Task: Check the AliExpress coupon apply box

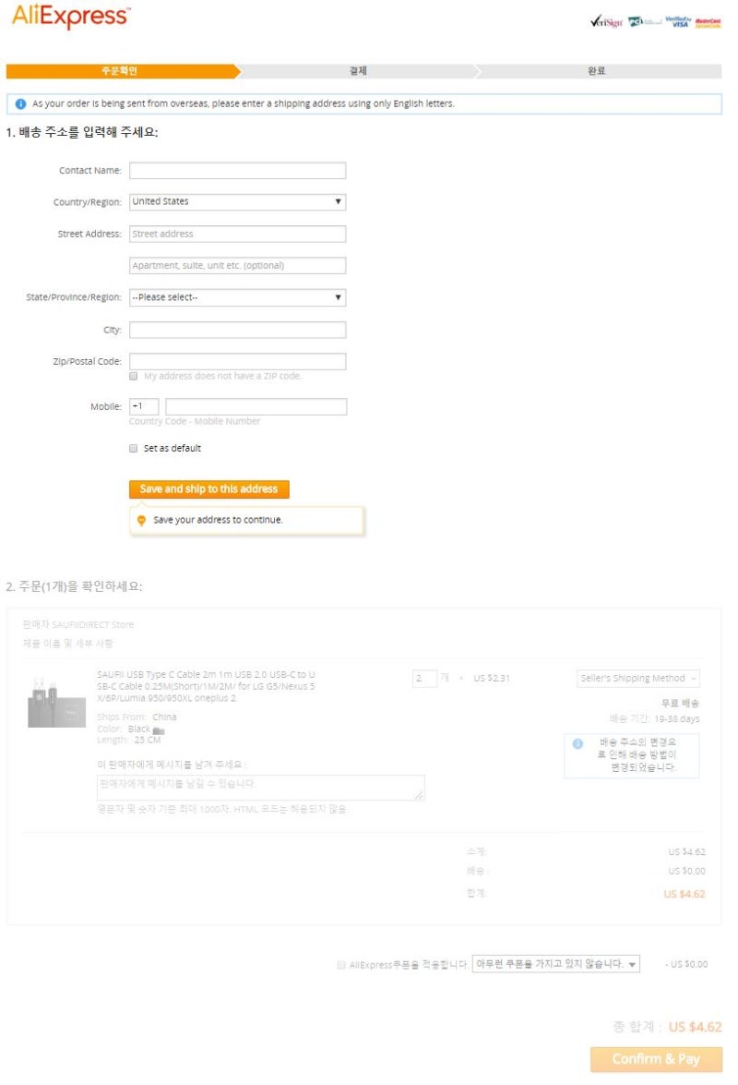Action: click(x=340, y=963)
